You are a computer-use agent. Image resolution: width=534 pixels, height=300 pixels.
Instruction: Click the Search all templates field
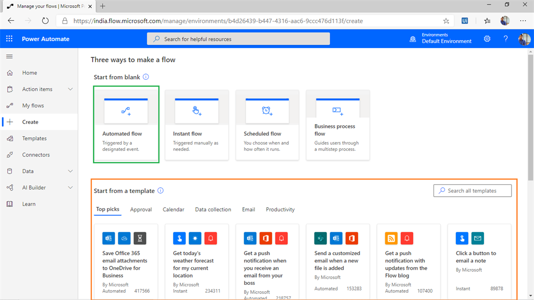pyautogui.click(x=472, y=190)
